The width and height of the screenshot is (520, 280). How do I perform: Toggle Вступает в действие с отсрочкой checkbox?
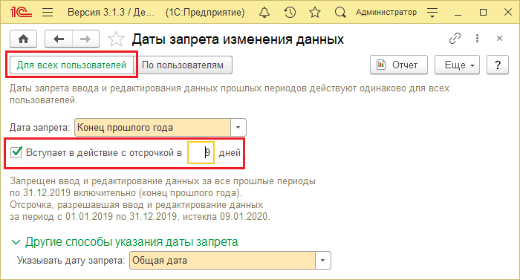pos(16,152)
